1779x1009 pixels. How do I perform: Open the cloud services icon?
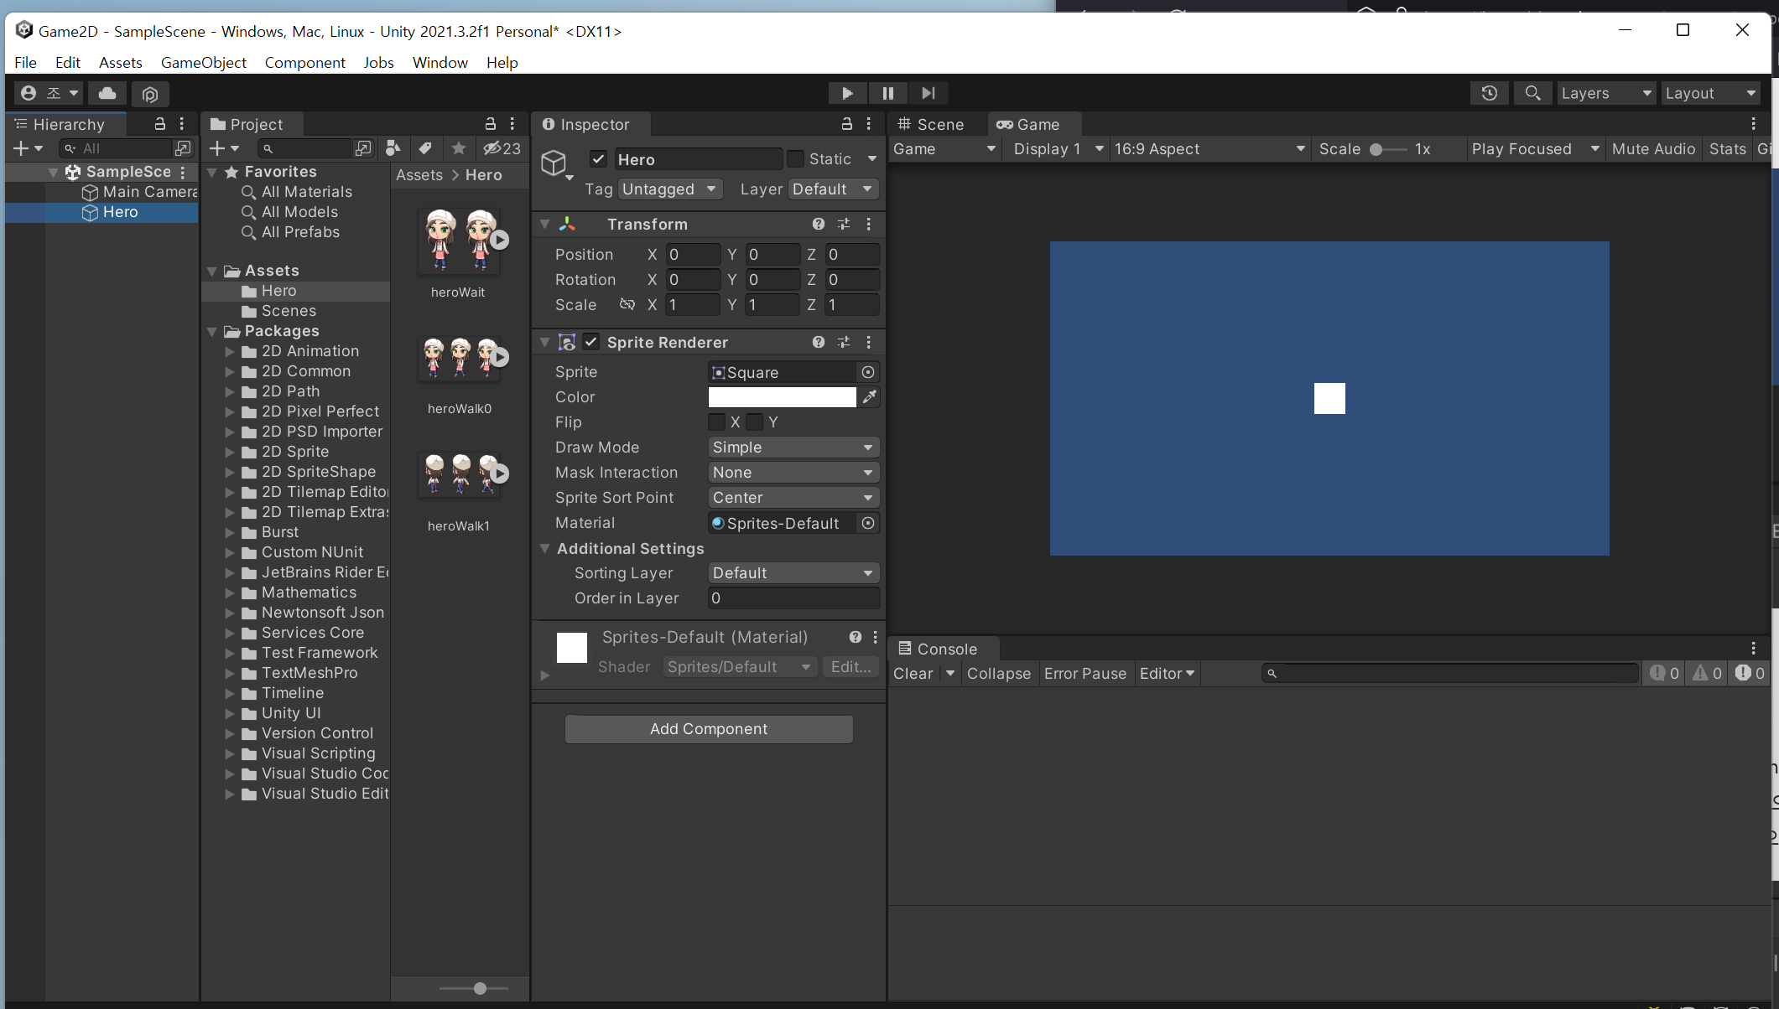pyautogui.click(x=107, y=93)
